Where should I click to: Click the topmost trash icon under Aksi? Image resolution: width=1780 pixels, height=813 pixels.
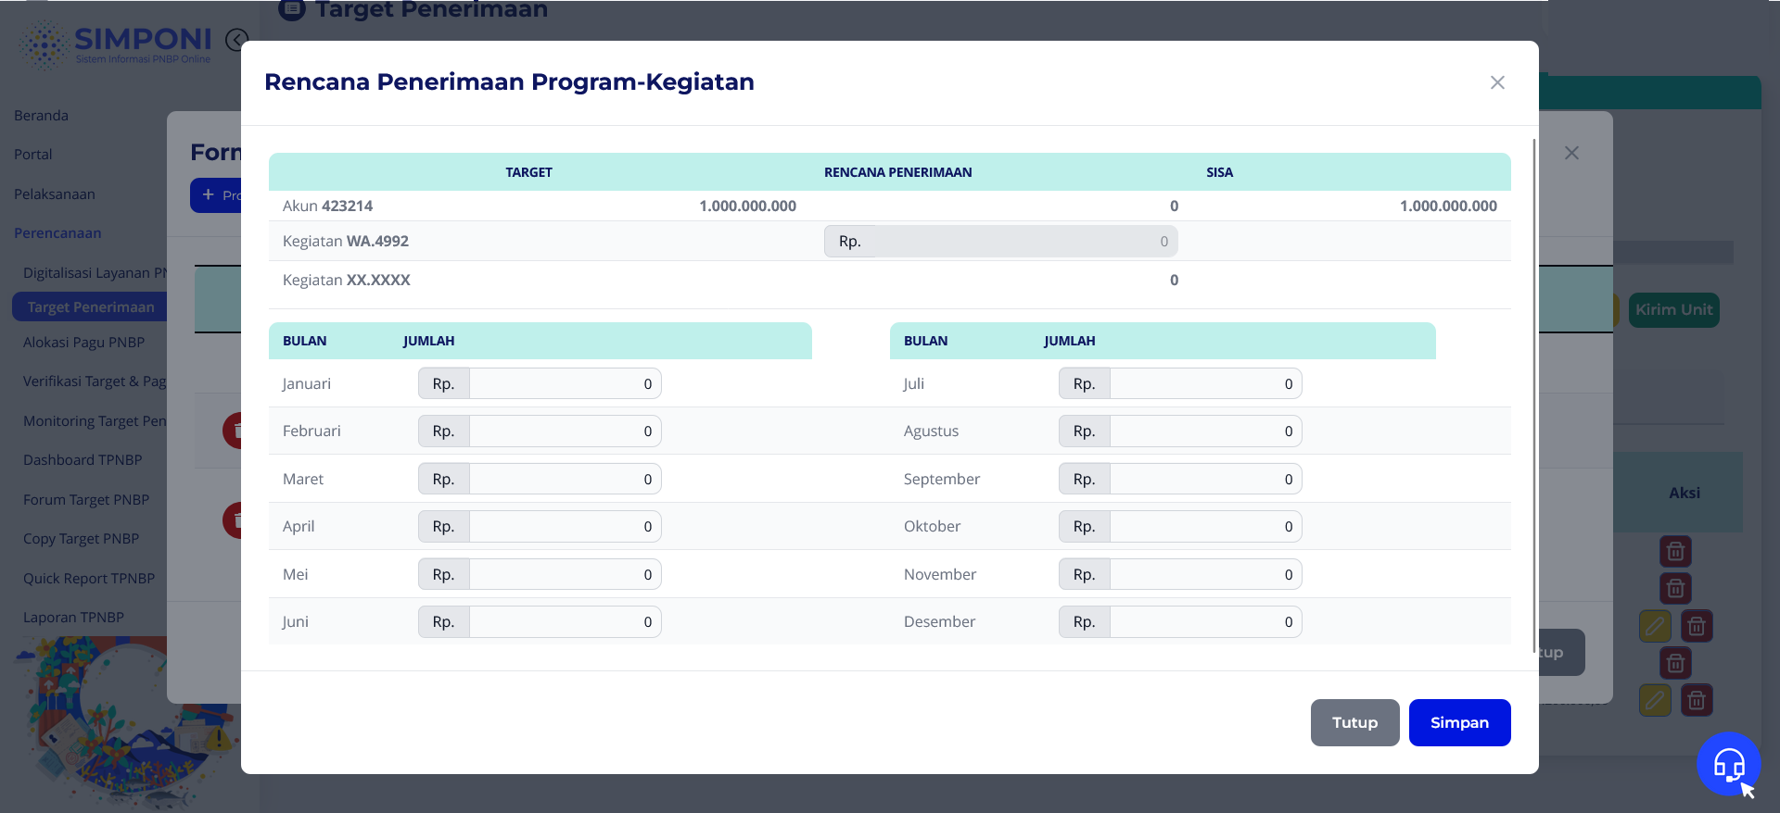1675,552
